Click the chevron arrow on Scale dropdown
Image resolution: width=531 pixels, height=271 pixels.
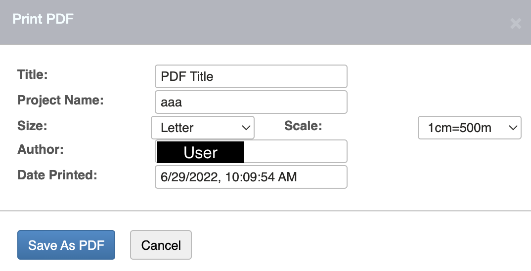click(512, 128)
